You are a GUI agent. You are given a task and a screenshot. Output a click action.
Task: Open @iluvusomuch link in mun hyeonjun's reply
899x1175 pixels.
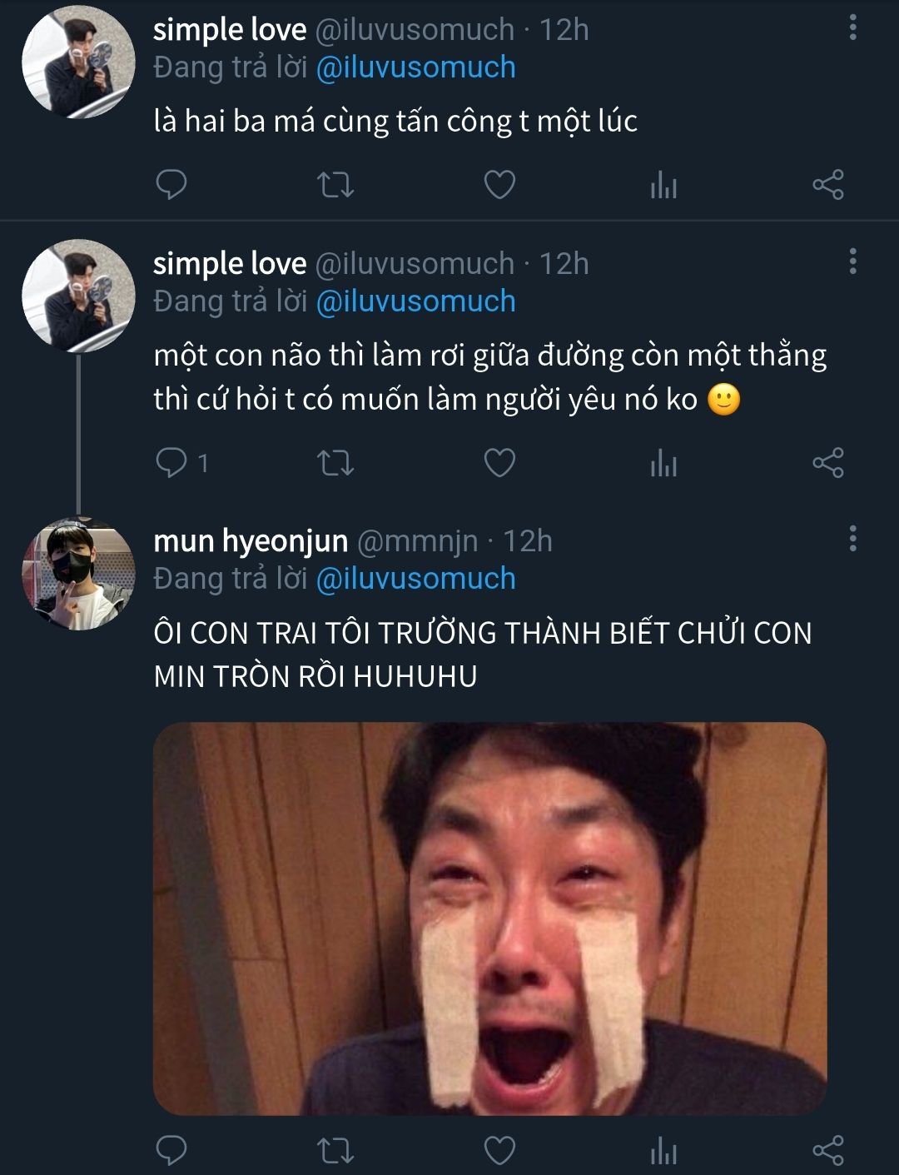click(x=415, y=579)
